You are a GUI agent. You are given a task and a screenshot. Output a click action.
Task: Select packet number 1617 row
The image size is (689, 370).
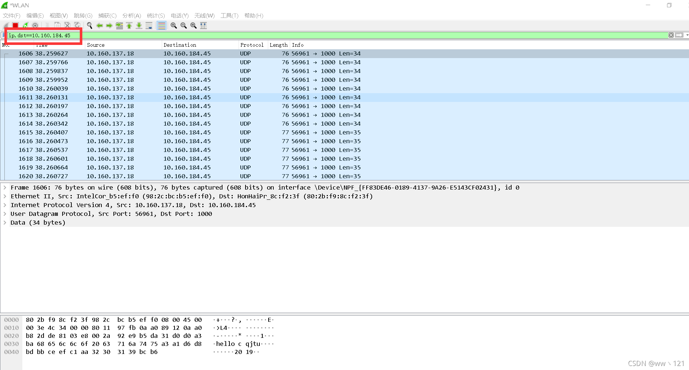[x=344, y=150]
